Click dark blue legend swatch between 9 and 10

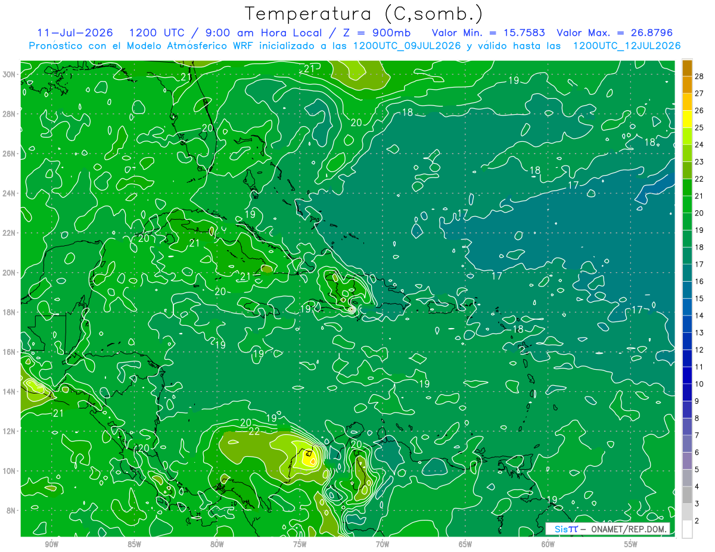[687, 392]
